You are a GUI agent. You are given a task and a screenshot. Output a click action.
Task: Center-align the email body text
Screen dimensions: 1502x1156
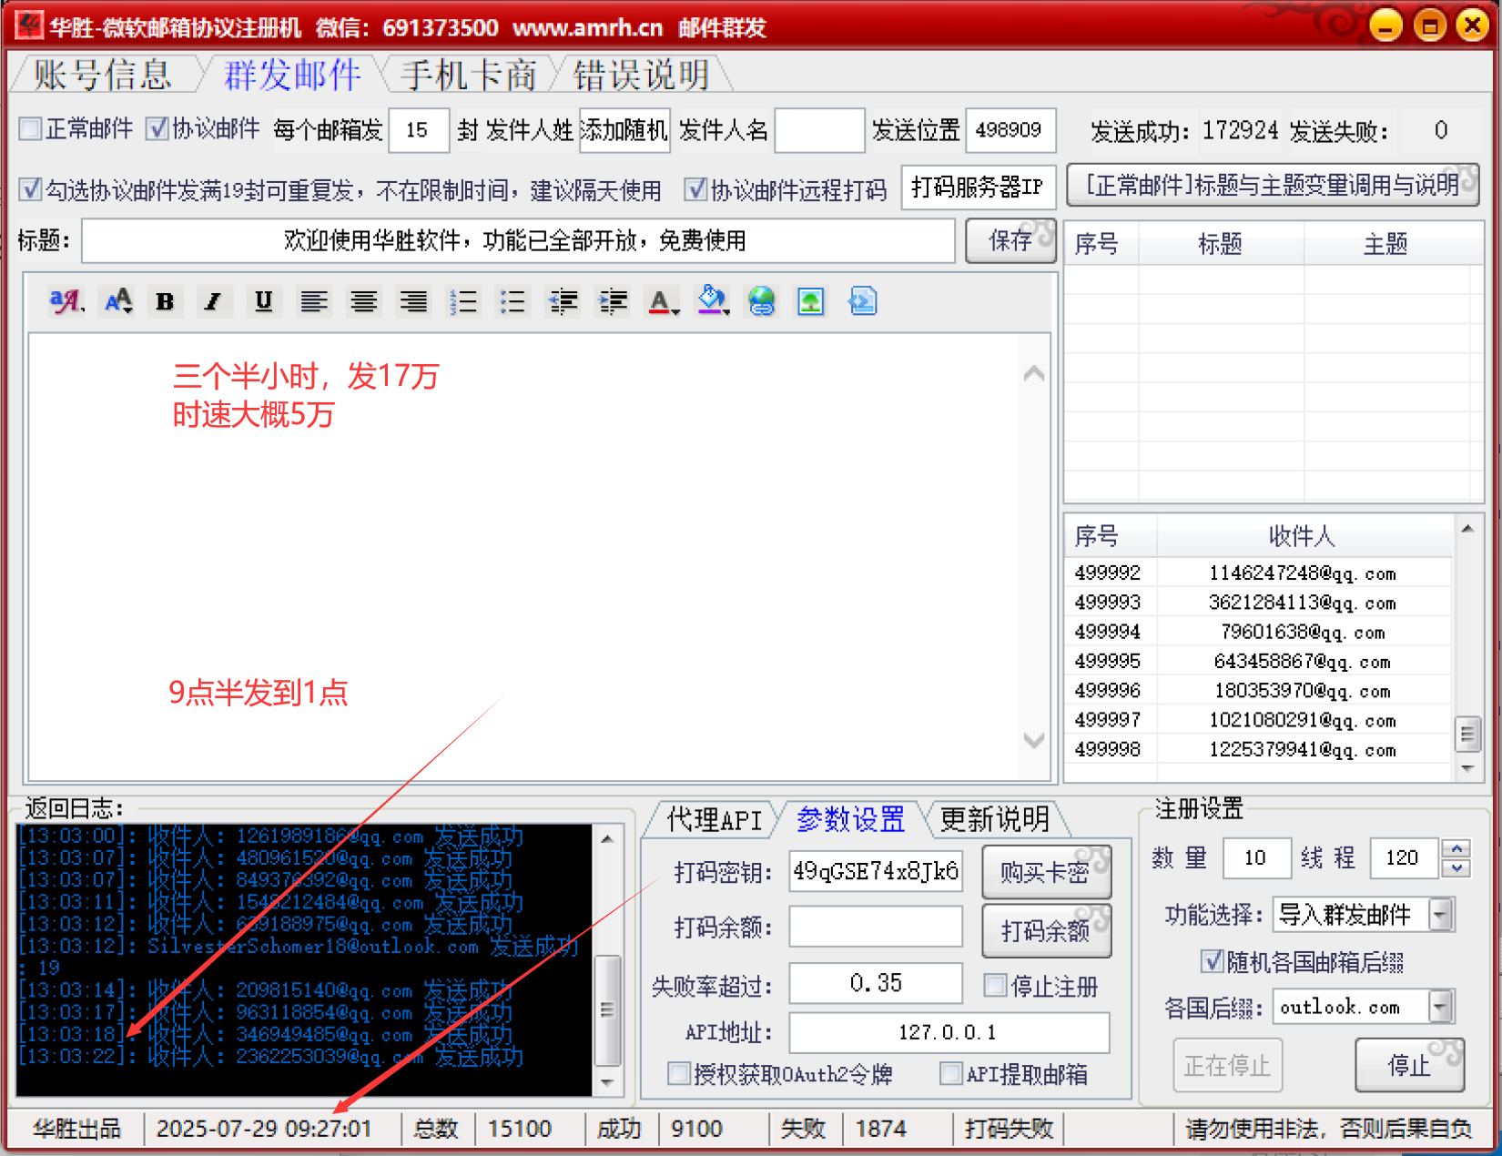(364, 301)
